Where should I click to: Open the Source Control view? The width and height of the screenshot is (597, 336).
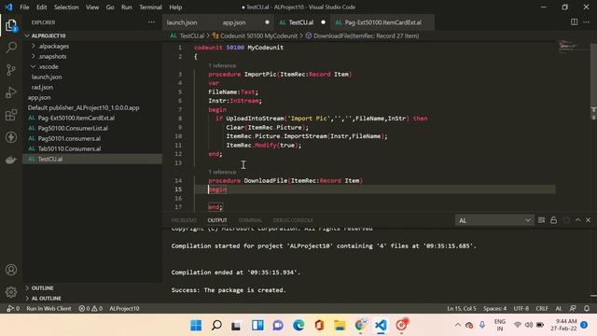click(11, 70)
